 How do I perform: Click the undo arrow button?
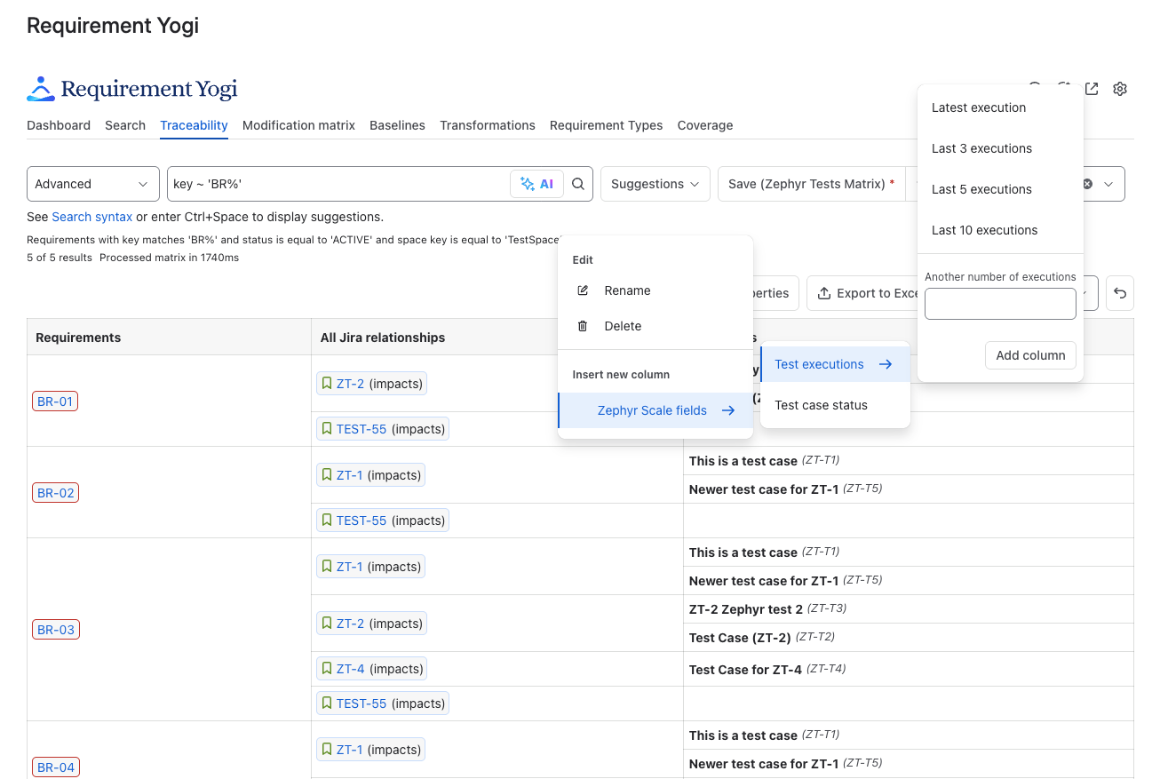click(x=1120, y=293)
